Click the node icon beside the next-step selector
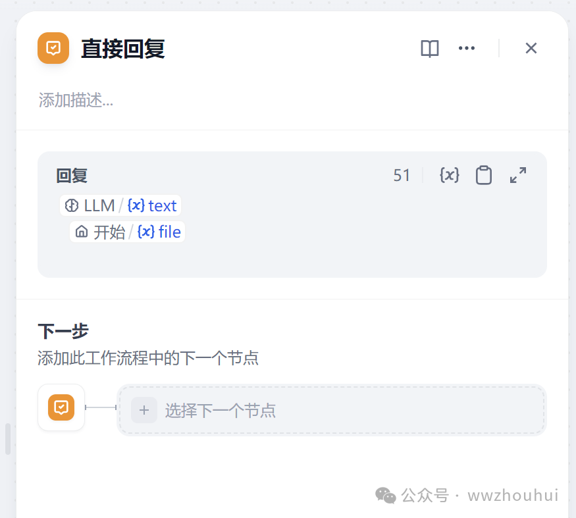This screenshot has width=576, height=518. click(61, 407)
